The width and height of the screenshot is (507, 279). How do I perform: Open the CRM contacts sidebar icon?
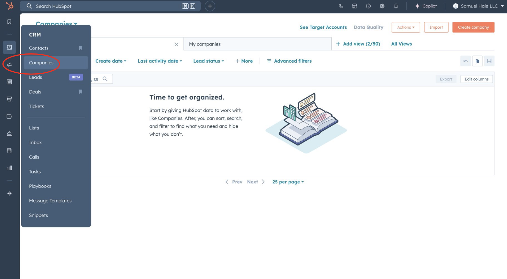[9, 47]
